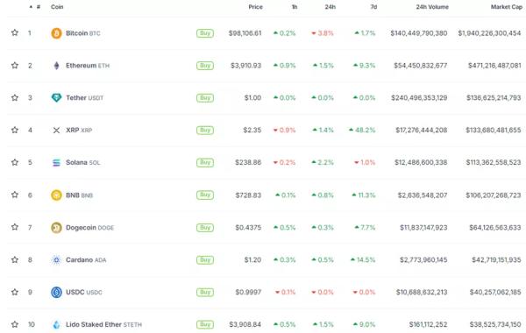Screen dimensions: 526x333
Task: Toggle favorite star for Lido Staked Ether
Action: click(15, 324)
